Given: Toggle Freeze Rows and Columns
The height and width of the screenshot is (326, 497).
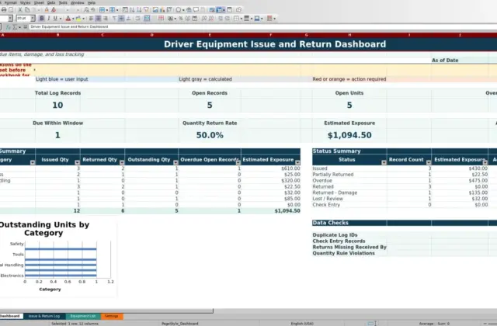Looking at the screenshot, I should point(219,10).
